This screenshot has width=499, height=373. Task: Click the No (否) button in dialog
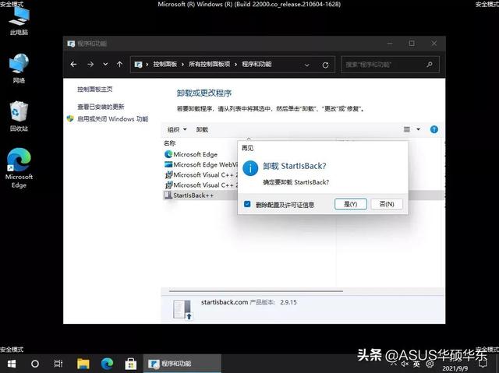click(386, 204)
